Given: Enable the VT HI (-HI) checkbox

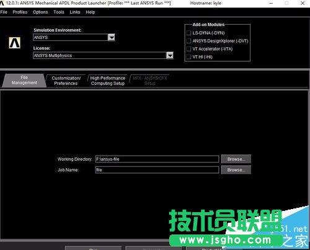Looking at the screenshot, I should click(188, 56).
